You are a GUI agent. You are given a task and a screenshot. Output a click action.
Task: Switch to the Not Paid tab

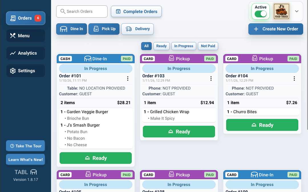coord(208,46)
